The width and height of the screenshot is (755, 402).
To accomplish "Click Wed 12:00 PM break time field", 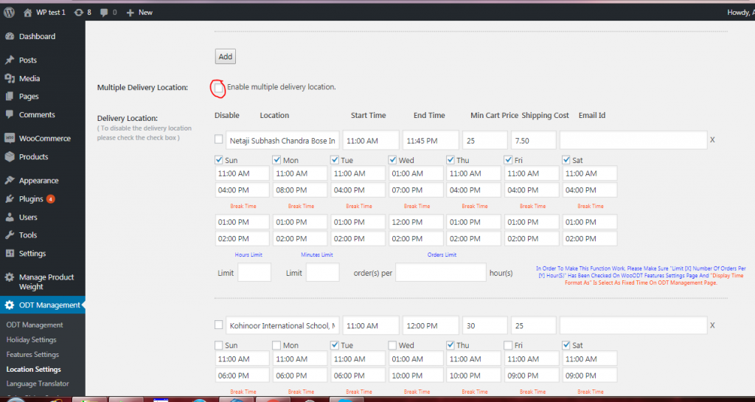I will [416, 222].
